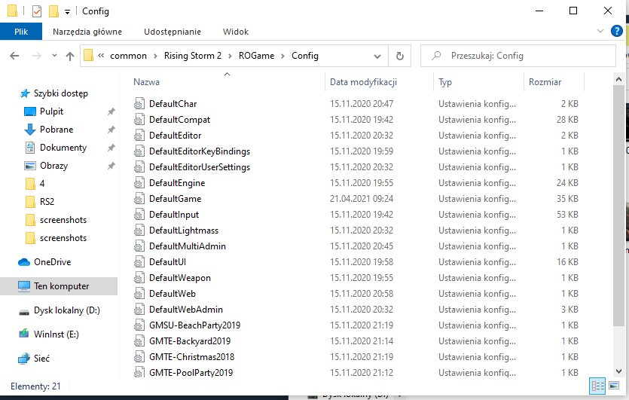
Task: Expand the address bar history dropdown
Action: [x=377, y=56]
